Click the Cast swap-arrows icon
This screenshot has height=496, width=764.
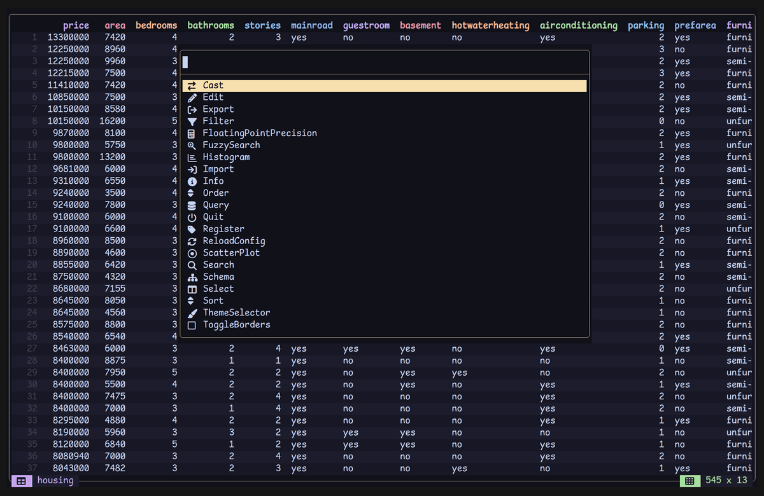[x=192, y=86]
